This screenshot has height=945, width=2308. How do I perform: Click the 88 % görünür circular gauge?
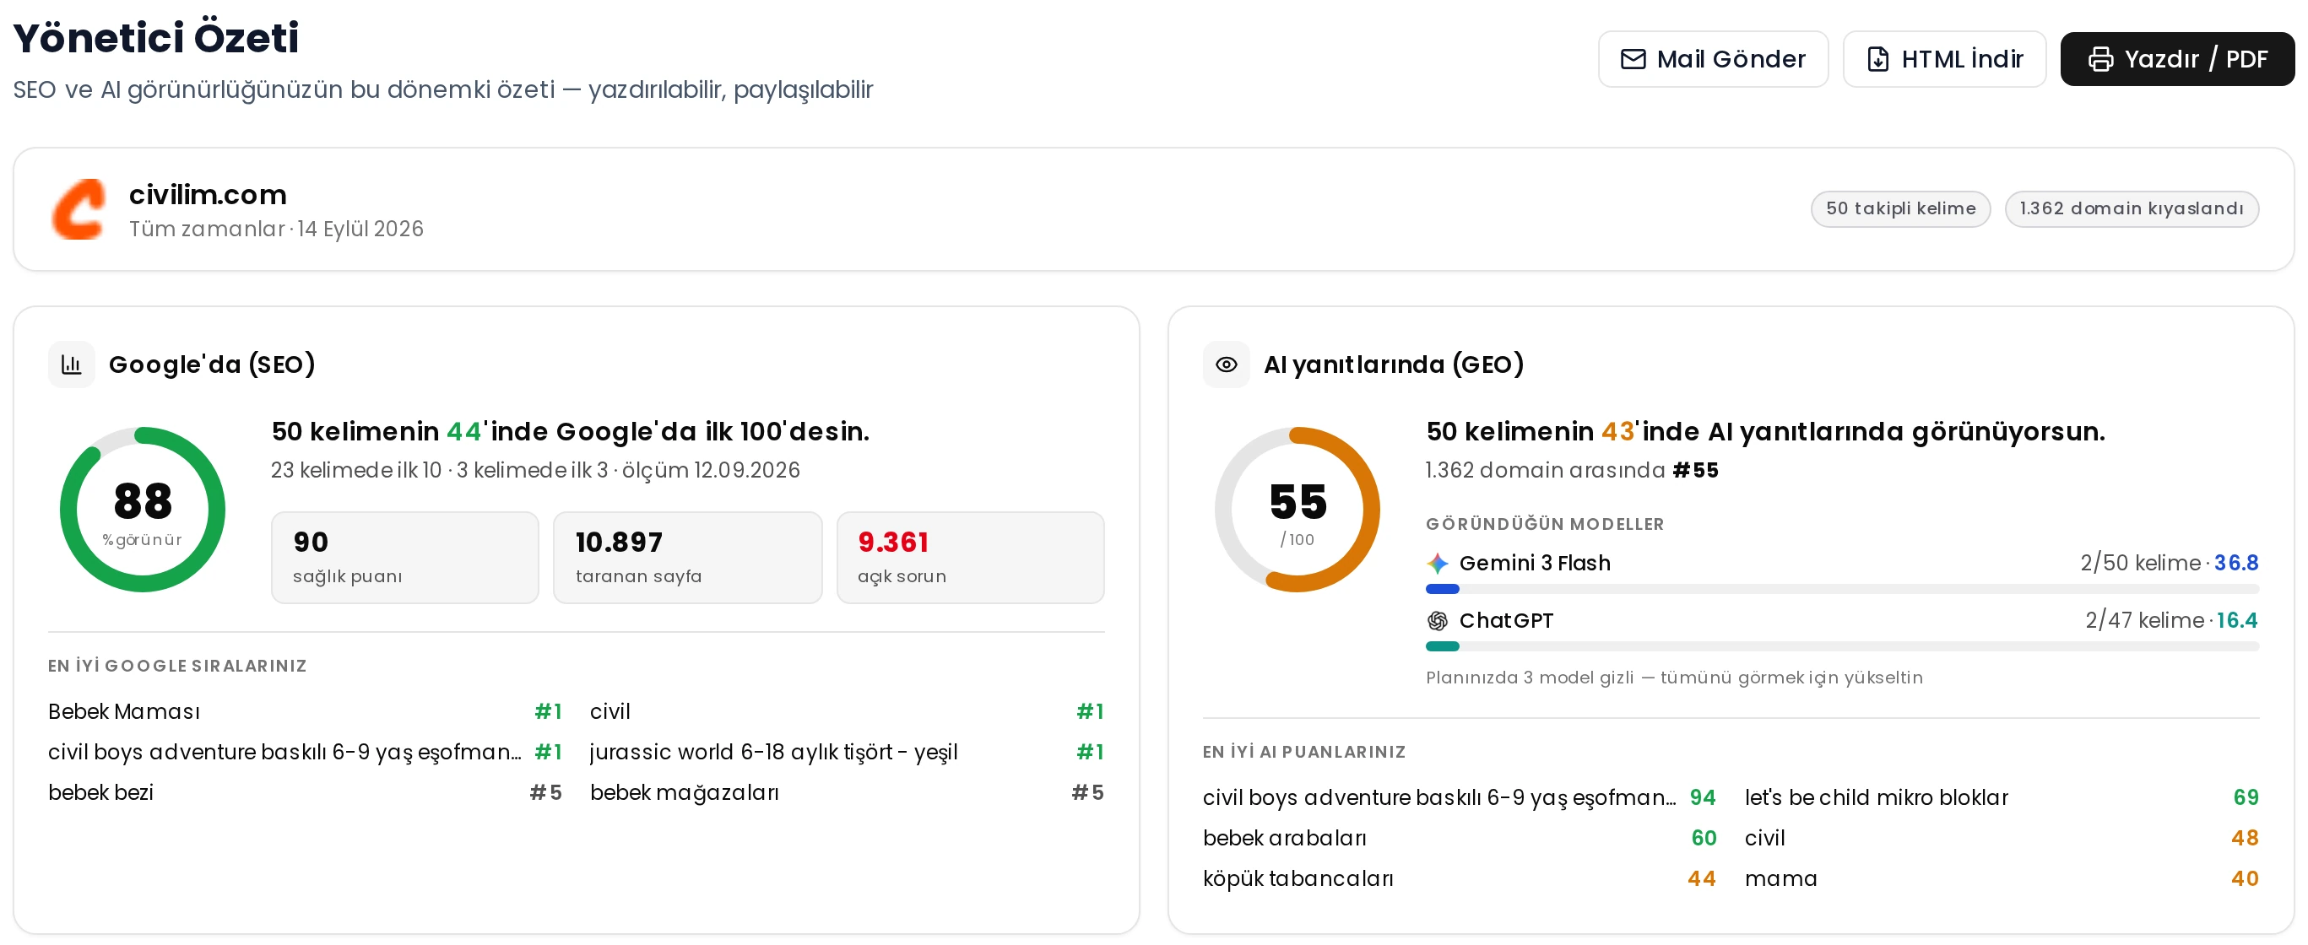[x=143, y=510]
